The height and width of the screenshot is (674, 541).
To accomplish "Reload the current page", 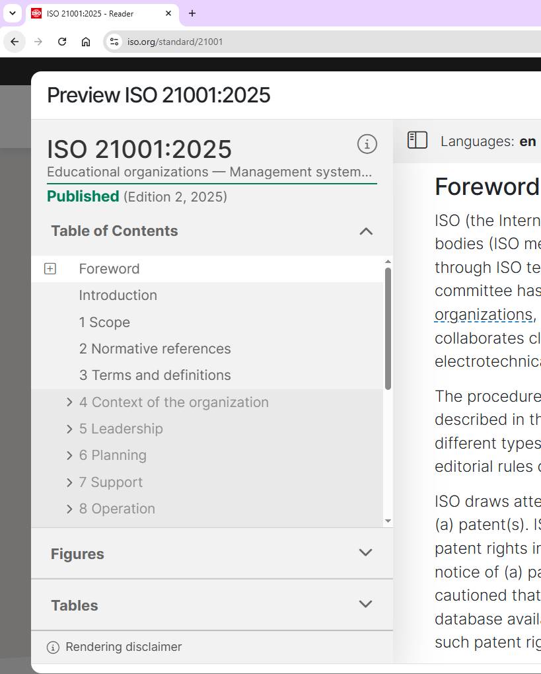I will click(x=62, y=42).
